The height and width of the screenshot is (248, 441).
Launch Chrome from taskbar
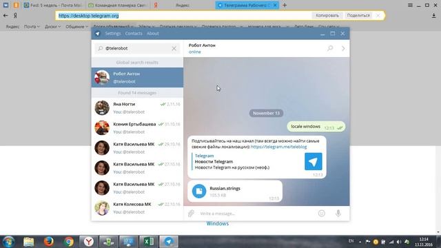pos(68,242)
